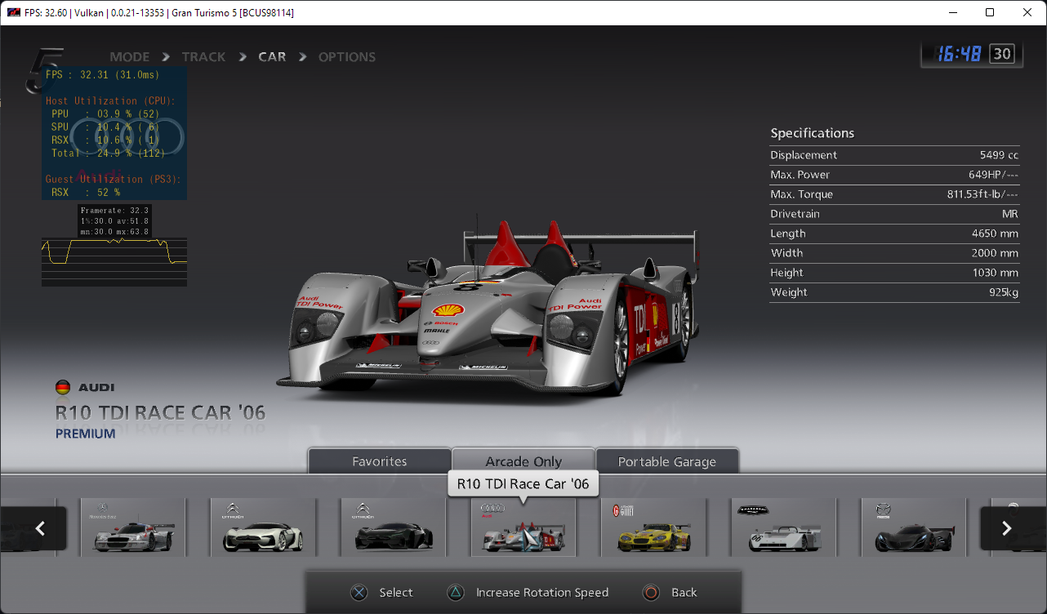Click the Host Utilization overlay heading
1047x614 pixels.
point(111,100)
